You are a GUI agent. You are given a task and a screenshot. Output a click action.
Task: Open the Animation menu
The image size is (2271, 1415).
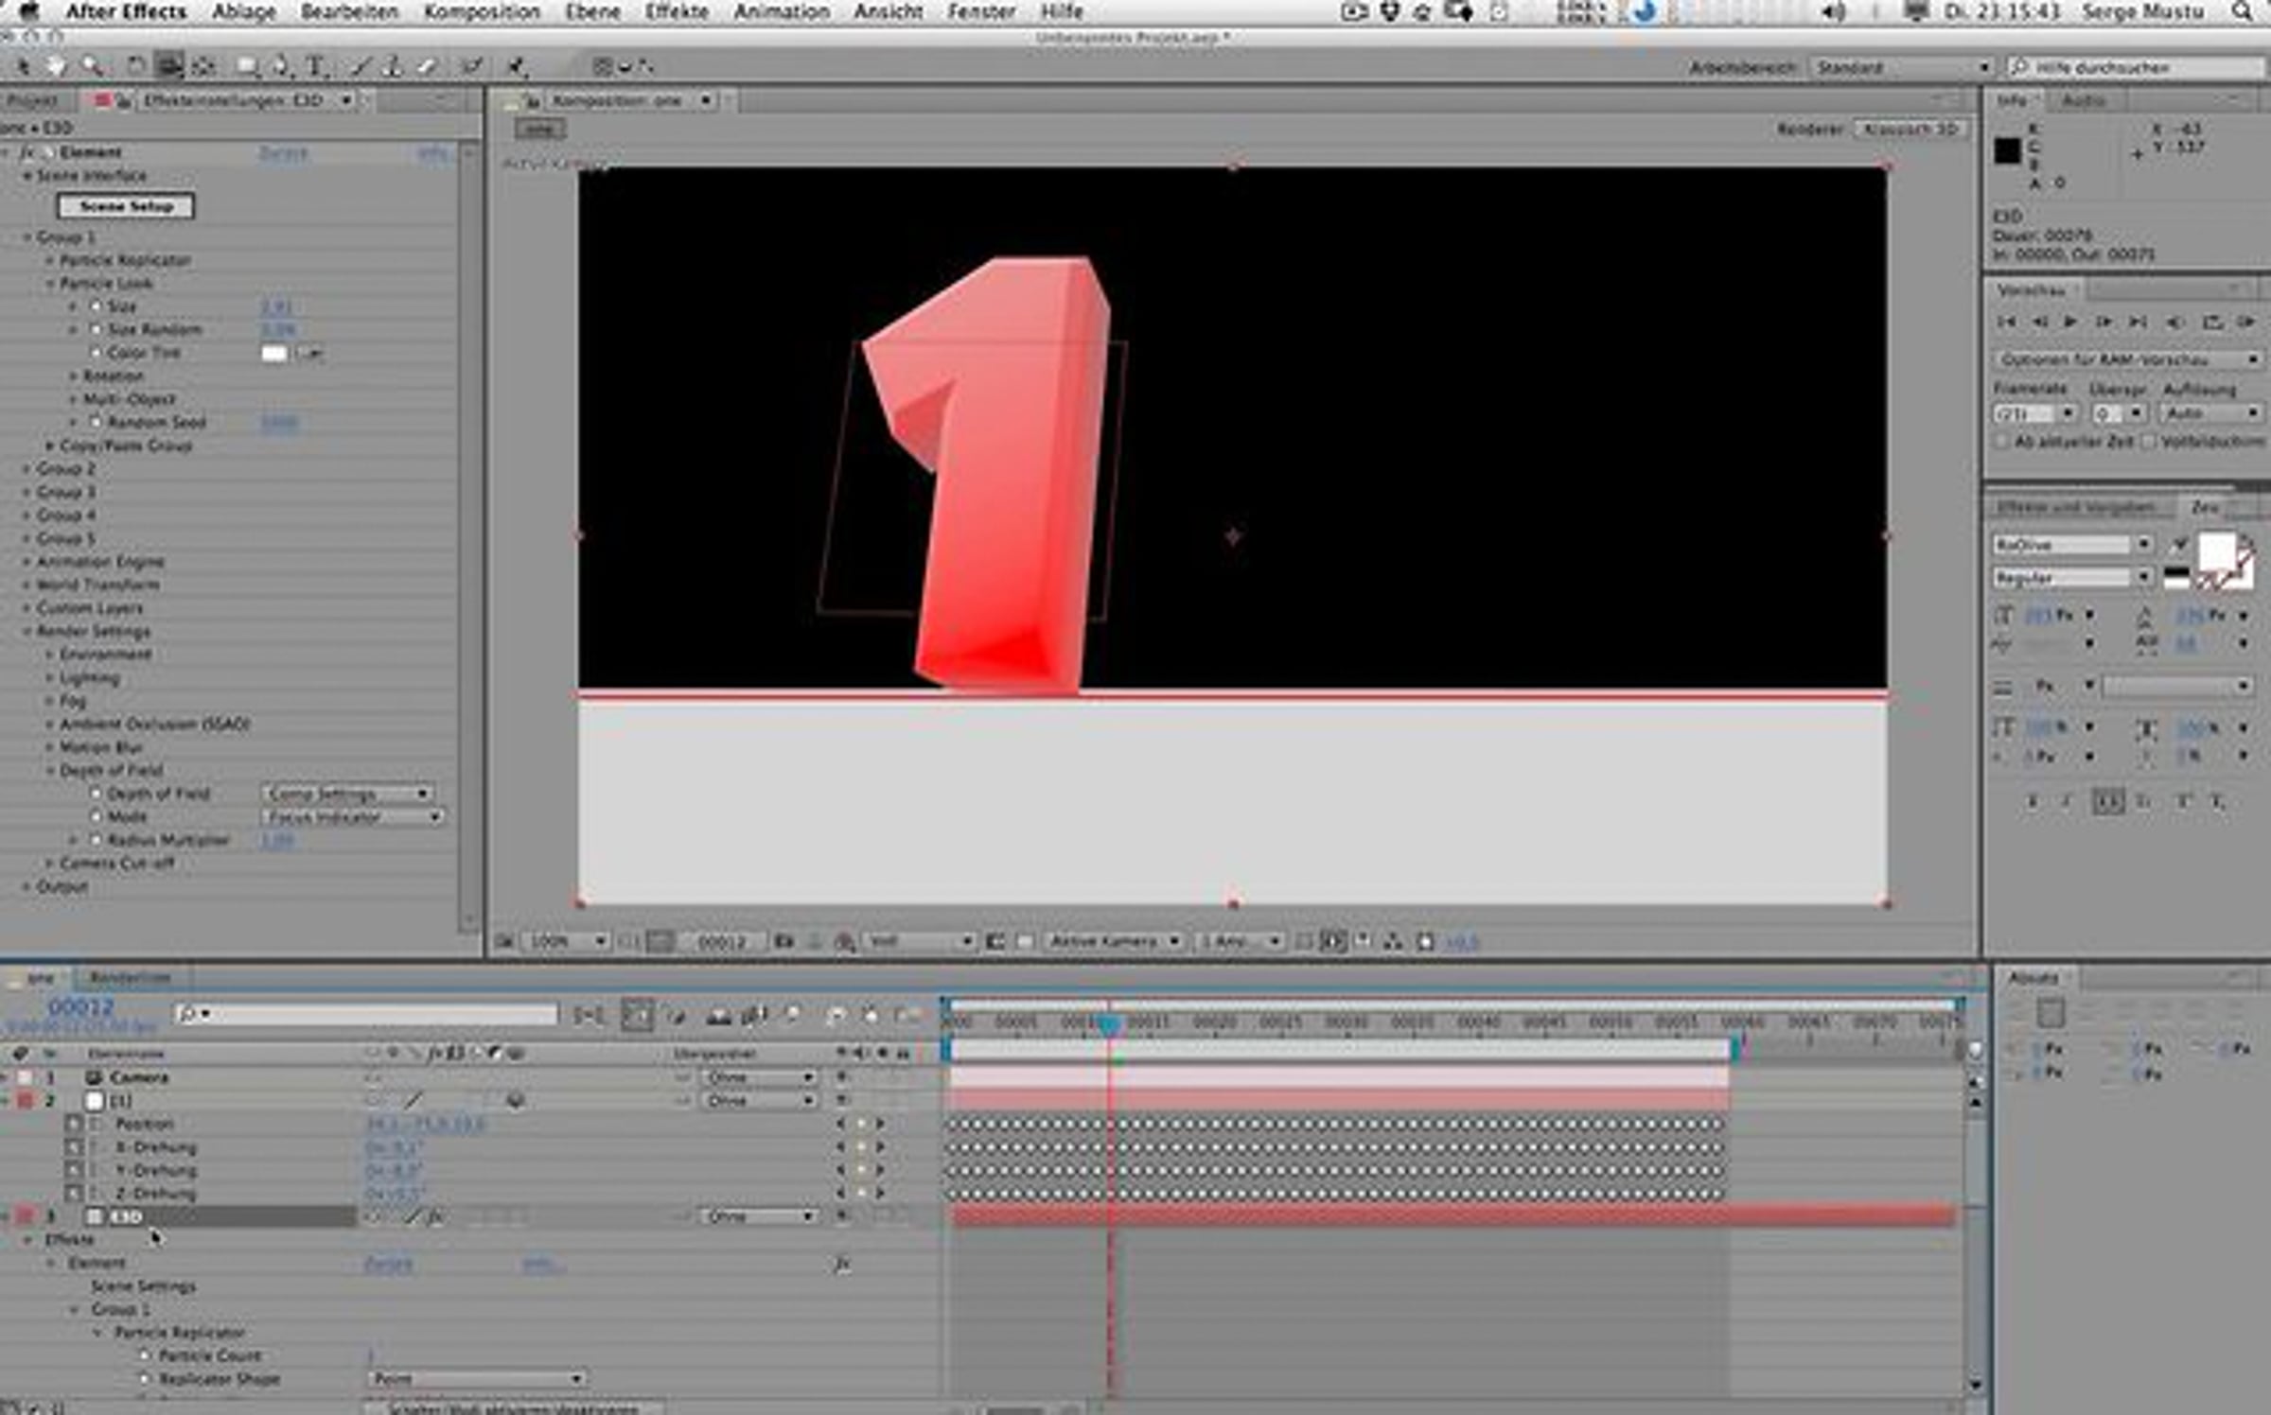[782, 12]
